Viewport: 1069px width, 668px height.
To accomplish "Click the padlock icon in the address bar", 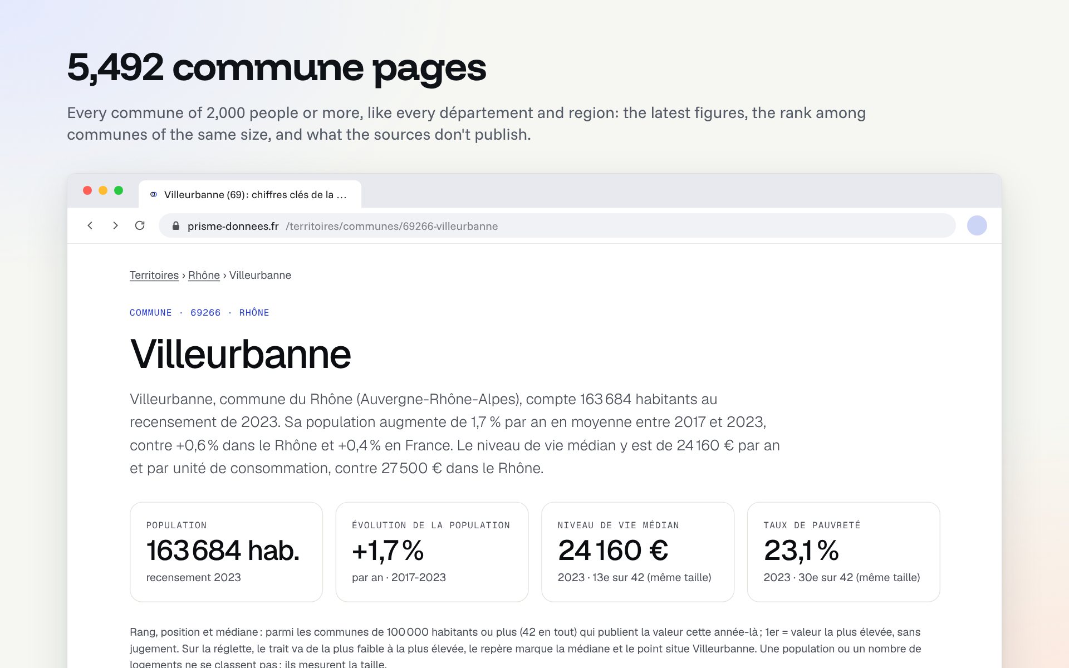I will (x=176, y=226).
